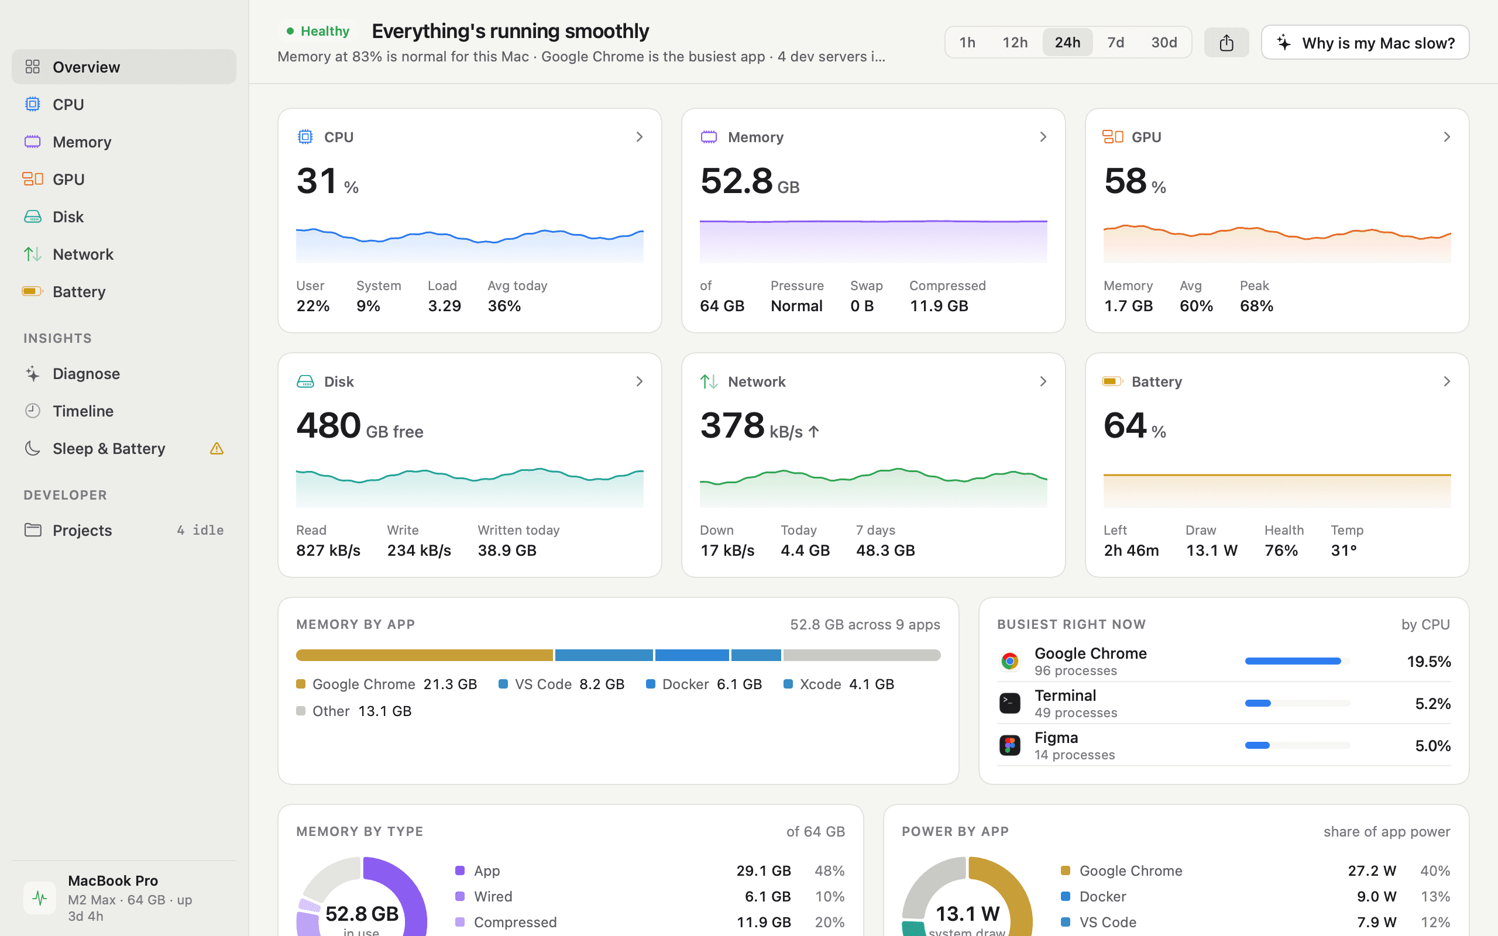
Task: Click the Sleep & Battery moon icon
Action: pyautogui.click(x=32, y=448)
